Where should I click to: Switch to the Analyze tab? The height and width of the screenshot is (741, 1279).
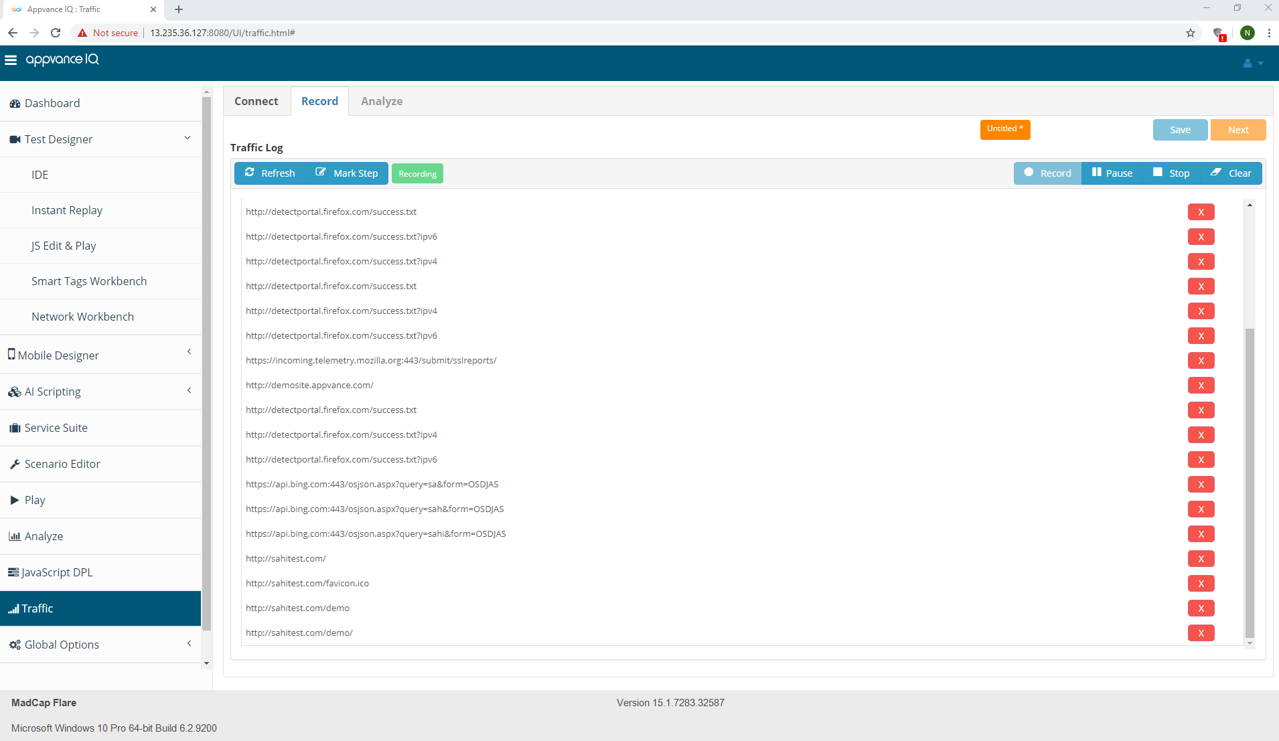[x=382, y=101]
